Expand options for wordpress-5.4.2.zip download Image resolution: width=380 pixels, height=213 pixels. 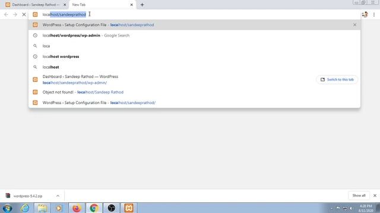[x=58, y=196]
